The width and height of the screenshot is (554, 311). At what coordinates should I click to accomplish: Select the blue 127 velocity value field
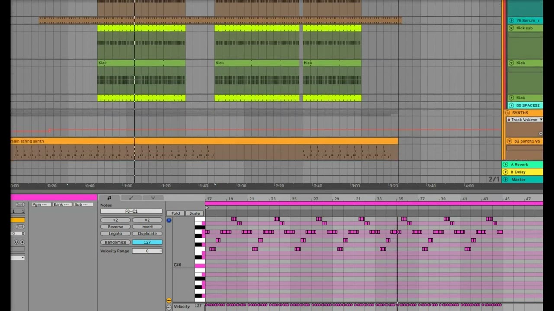pos(147,242)
